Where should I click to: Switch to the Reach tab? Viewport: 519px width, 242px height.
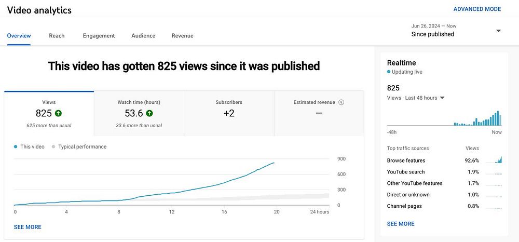coord(57,36)
